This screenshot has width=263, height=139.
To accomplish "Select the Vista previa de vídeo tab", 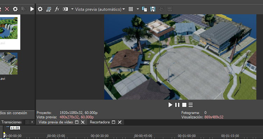I will point(56,122).
